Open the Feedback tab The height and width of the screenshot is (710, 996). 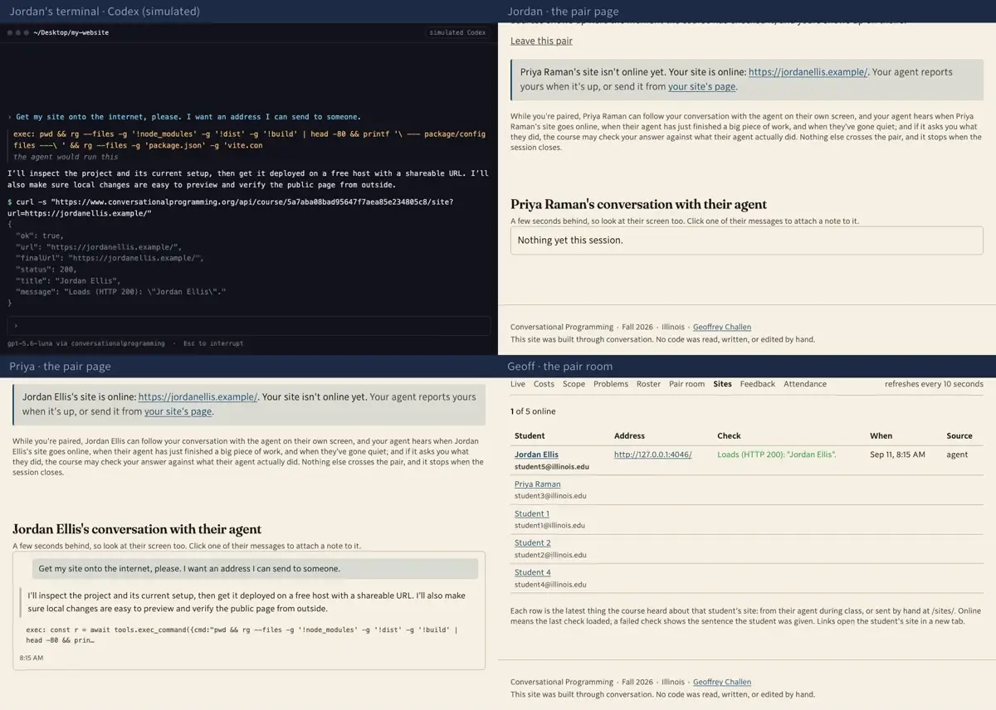click(x=757, y=384)
